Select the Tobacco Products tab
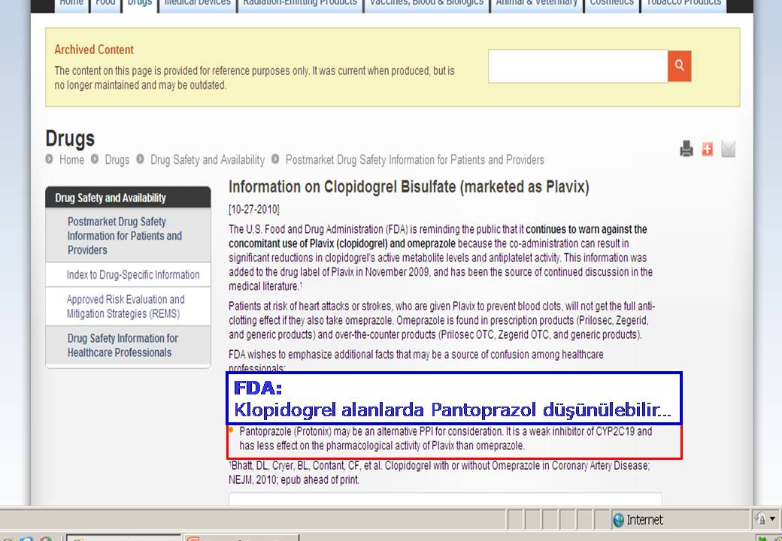The height and width of the screenshot is (541, 782). tap(683, 4)
